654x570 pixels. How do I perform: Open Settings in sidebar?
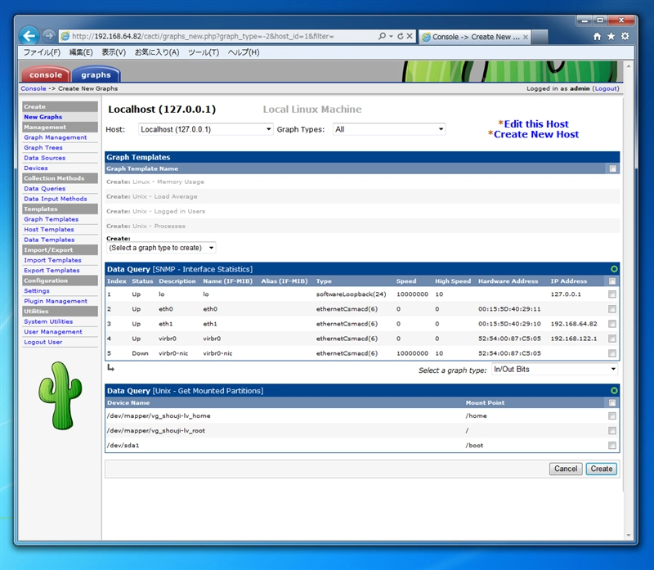[x=37, y=291]
